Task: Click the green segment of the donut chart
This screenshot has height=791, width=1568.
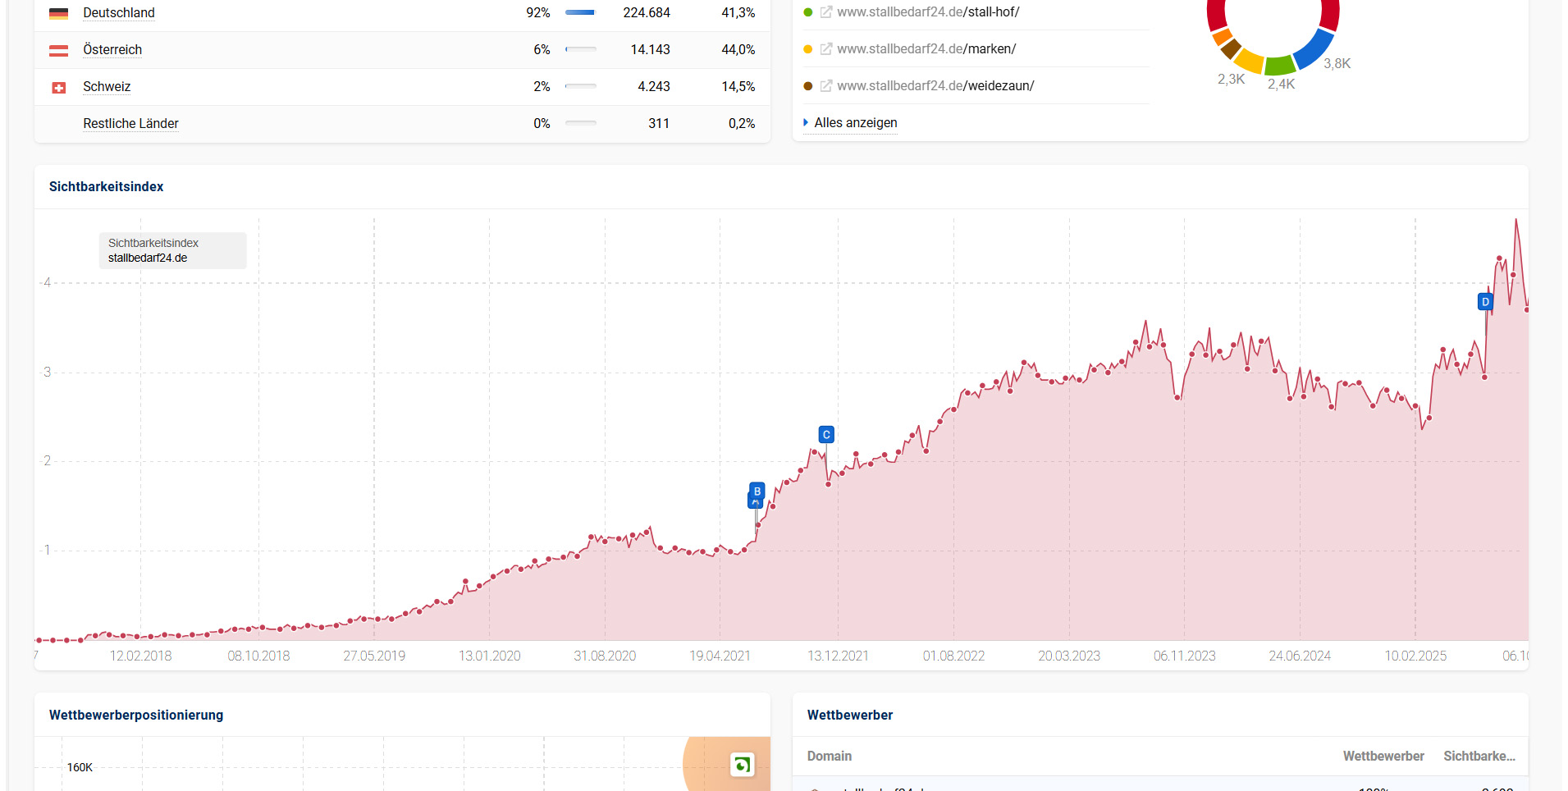Action: (1278, 66)
